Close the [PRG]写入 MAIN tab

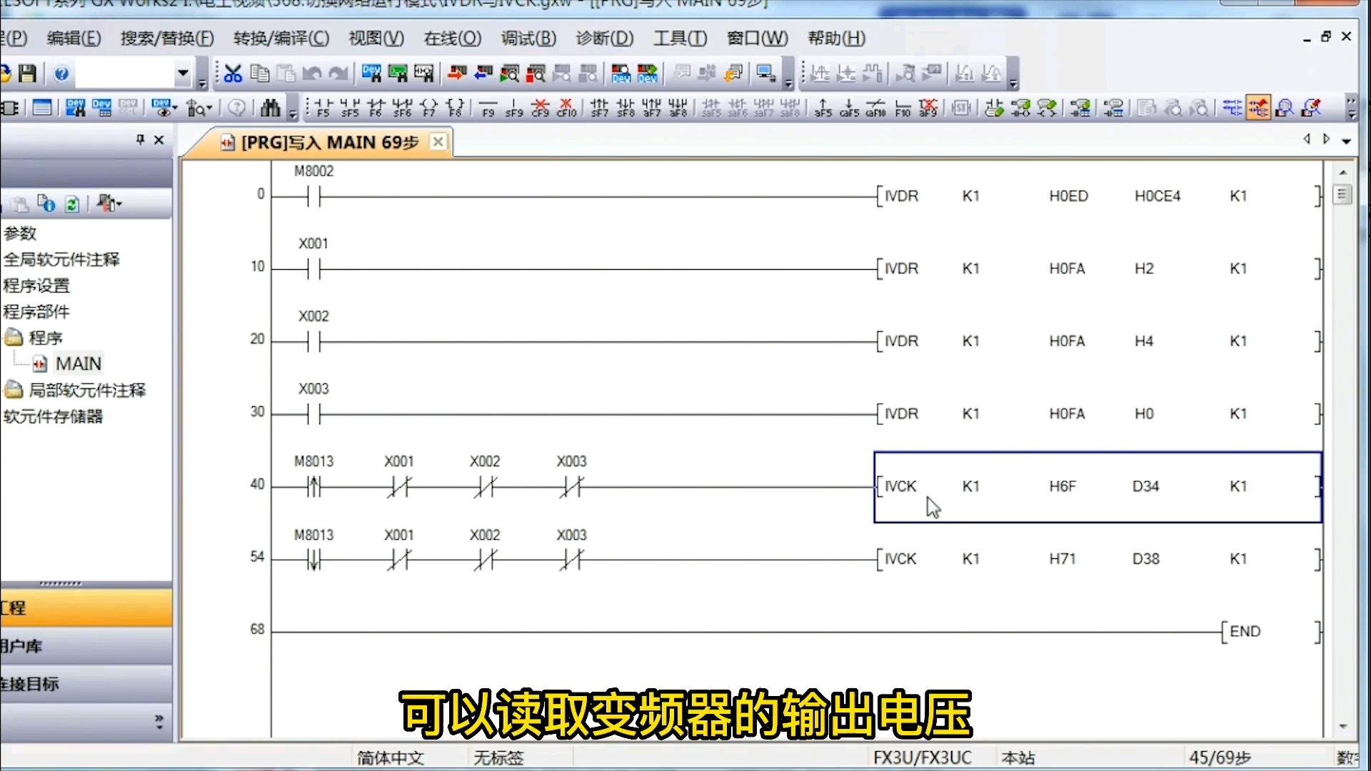438,142
